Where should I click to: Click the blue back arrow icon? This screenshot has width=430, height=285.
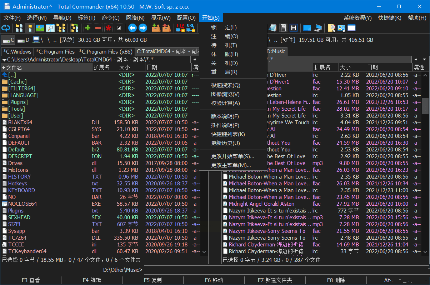[132, 28]
